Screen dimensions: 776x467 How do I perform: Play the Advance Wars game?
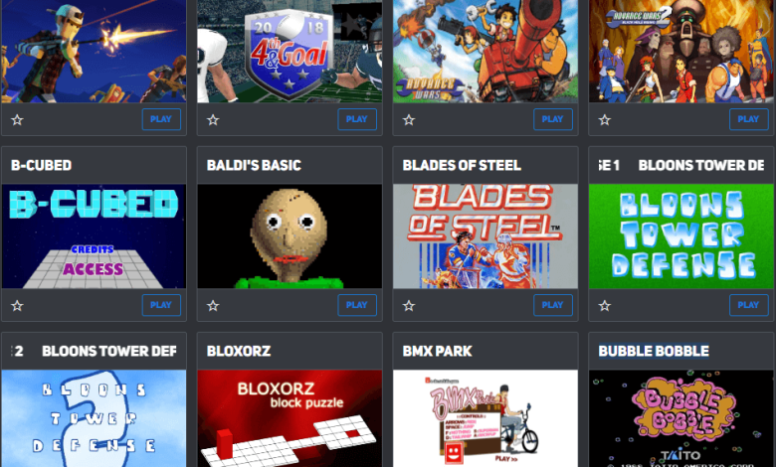(x=553, y=119)
